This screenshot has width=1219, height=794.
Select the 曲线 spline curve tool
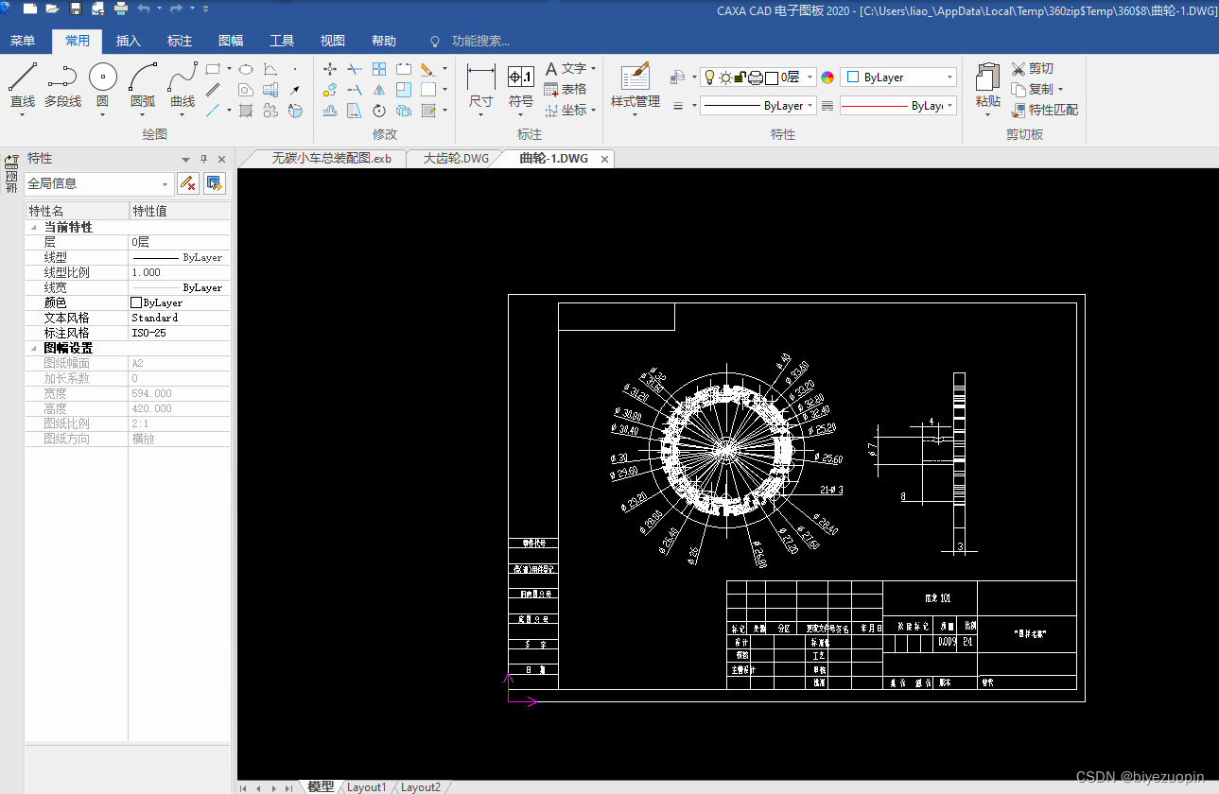click(183, 84)
